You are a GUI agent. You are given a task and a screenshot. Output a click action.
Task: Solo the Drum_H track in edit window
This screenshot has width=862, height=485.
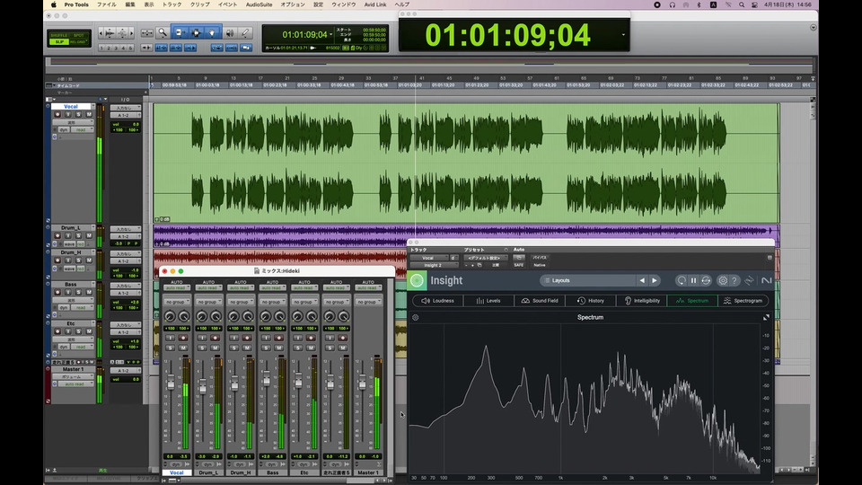click(x=78, y=260)
